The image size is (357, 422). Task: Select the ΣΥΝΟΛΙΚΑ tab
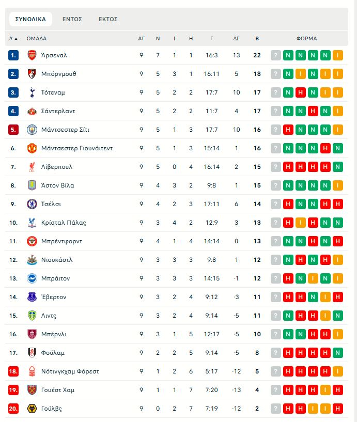(x=30, y=19)
